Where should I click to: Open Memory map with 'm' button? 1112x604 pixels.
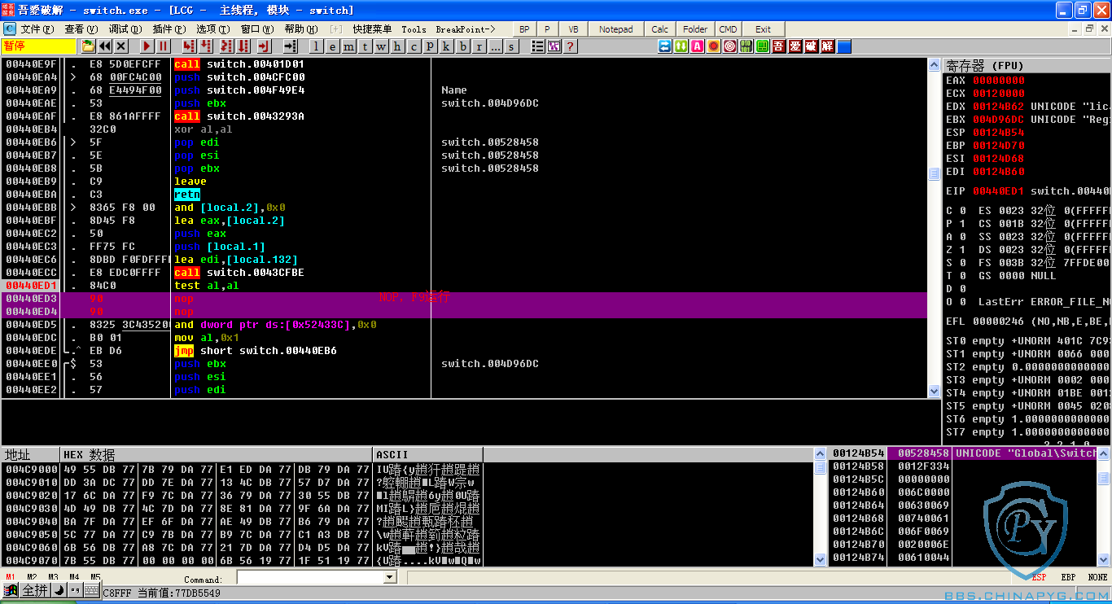coord(349,46)
